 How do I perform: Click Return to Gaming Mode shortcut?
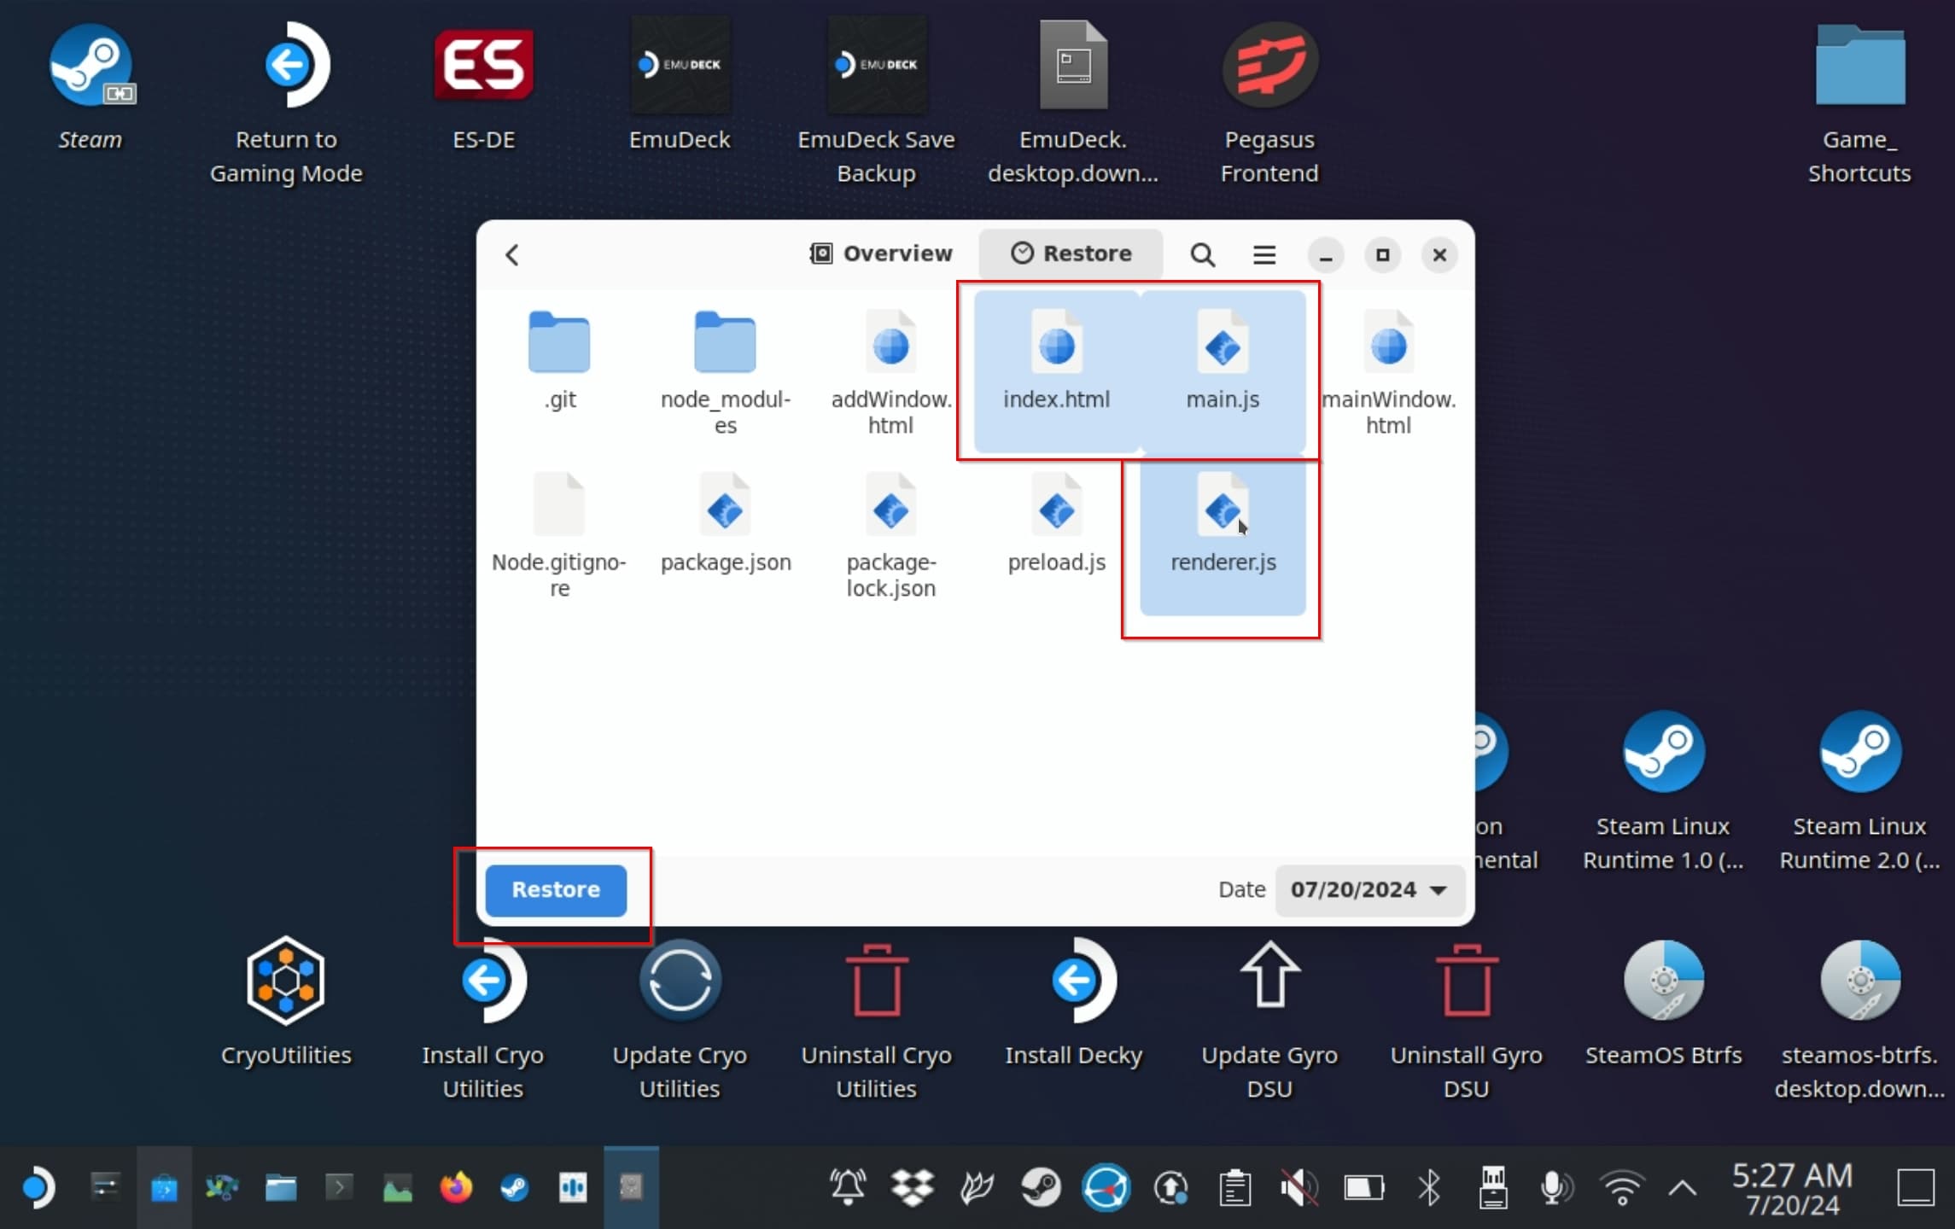pos(287,102)
